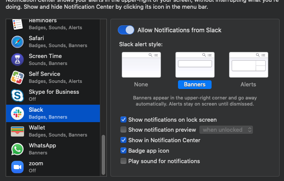Viewport: 284px width, 181px height.
Task: Select Self Service row text
Action: [44, 74]
